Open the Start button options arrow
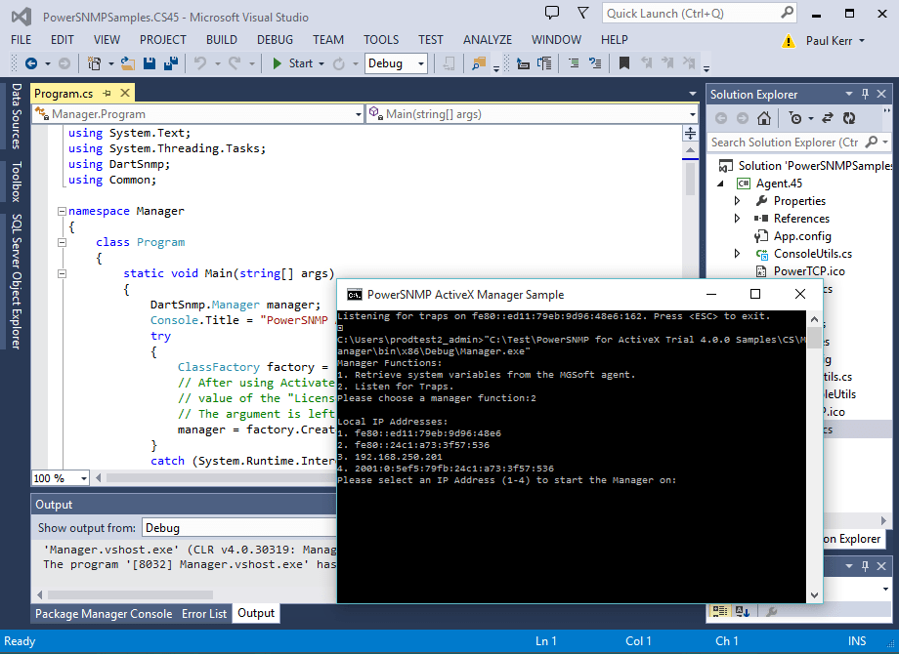Image resolution: width=899 pixels, height=654 pixels. click(x=321, y=63)
